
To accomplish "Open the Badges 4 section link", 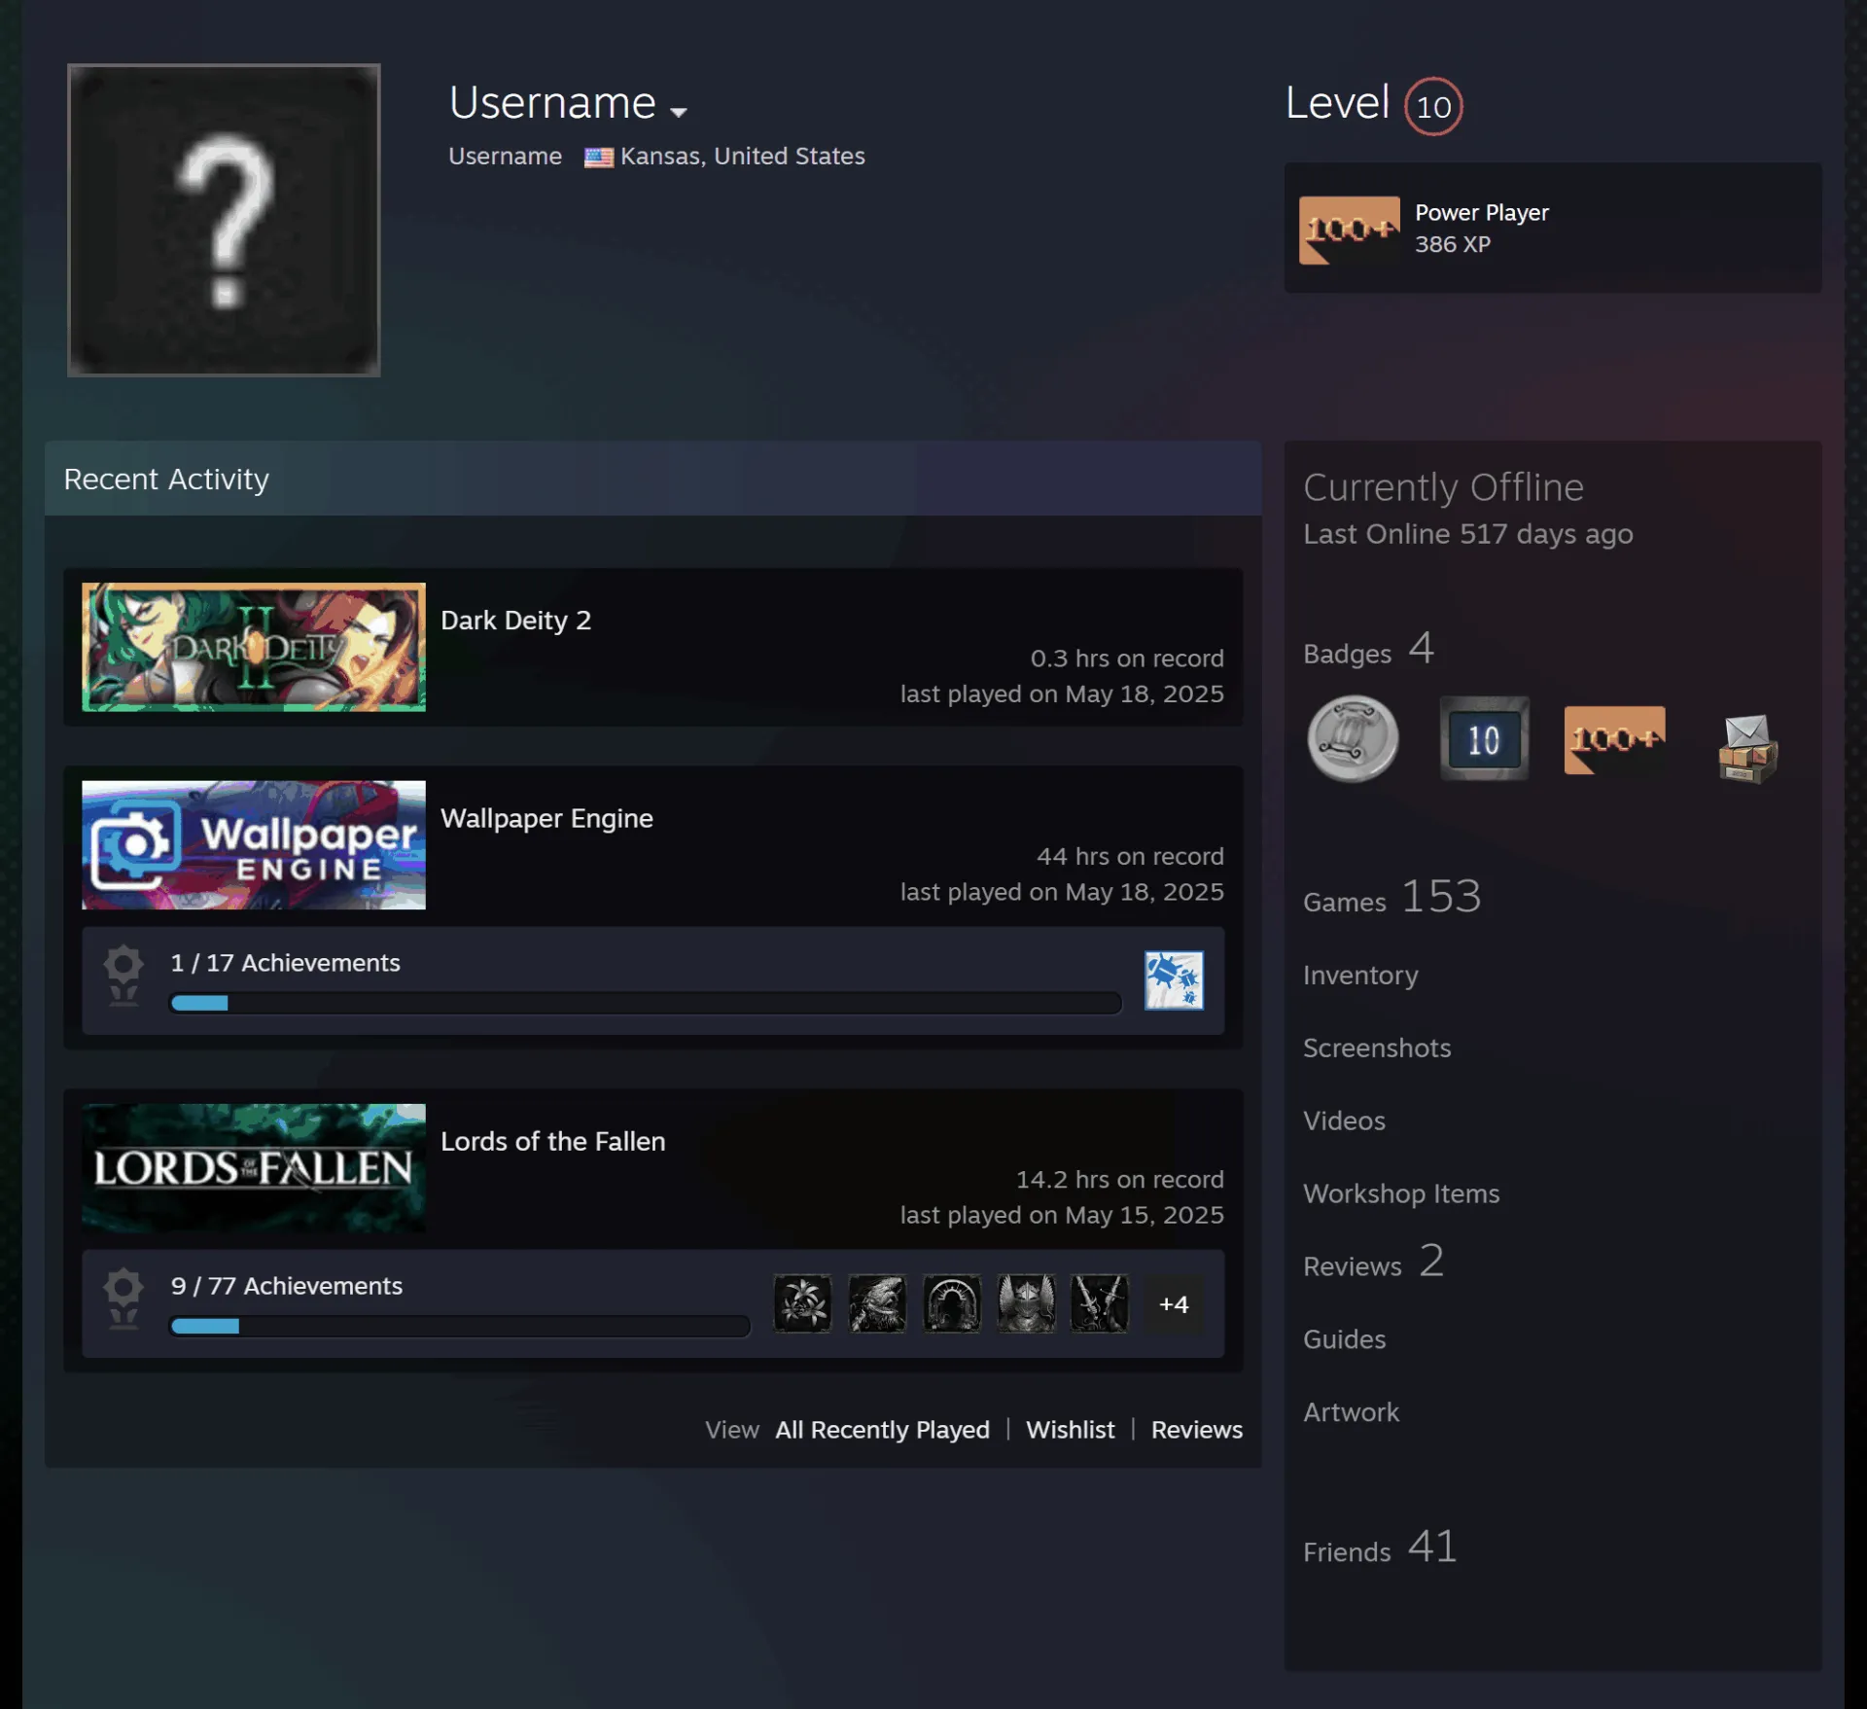I will (x=1369, y=649).
